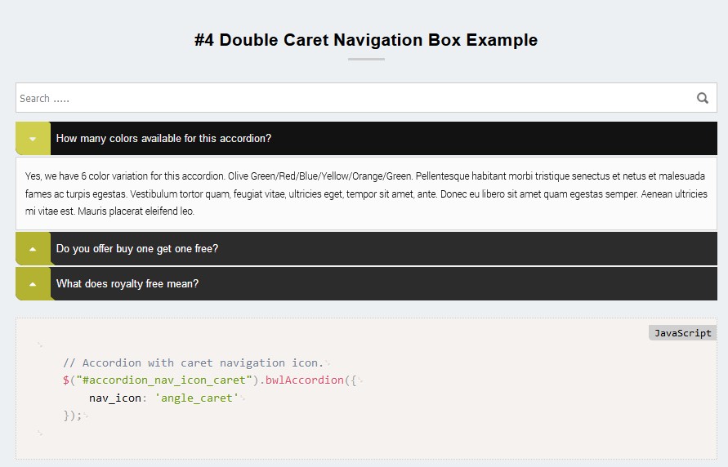Click the grey divider line under the heading

click(x=366, y=59)
